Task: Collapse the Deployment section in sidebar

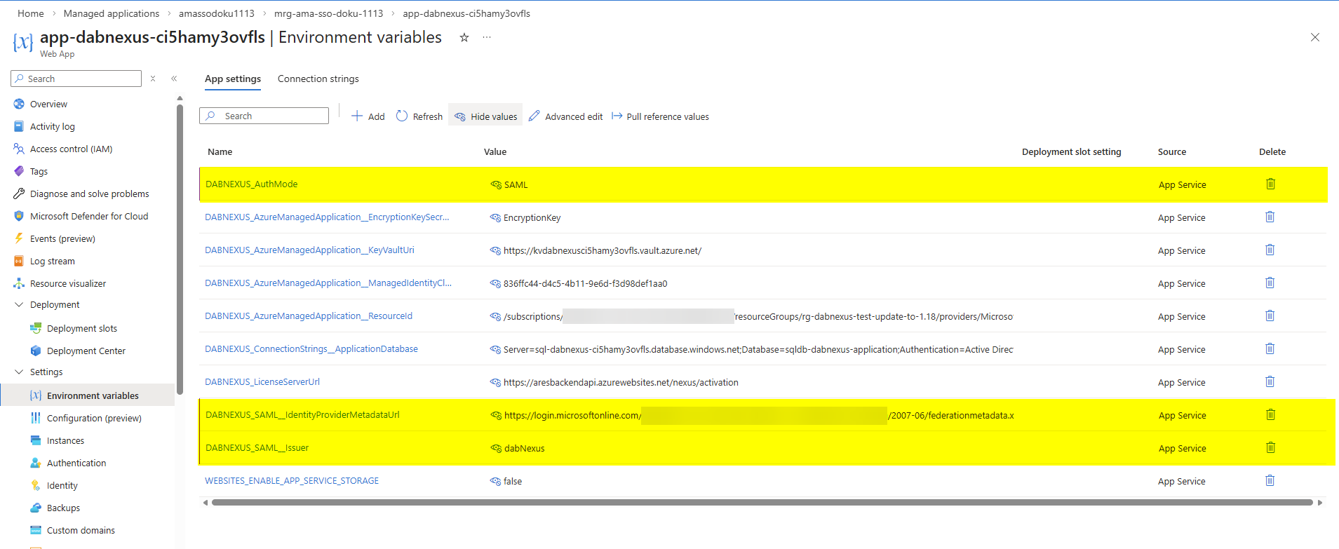Action: [x=19, y=304]
